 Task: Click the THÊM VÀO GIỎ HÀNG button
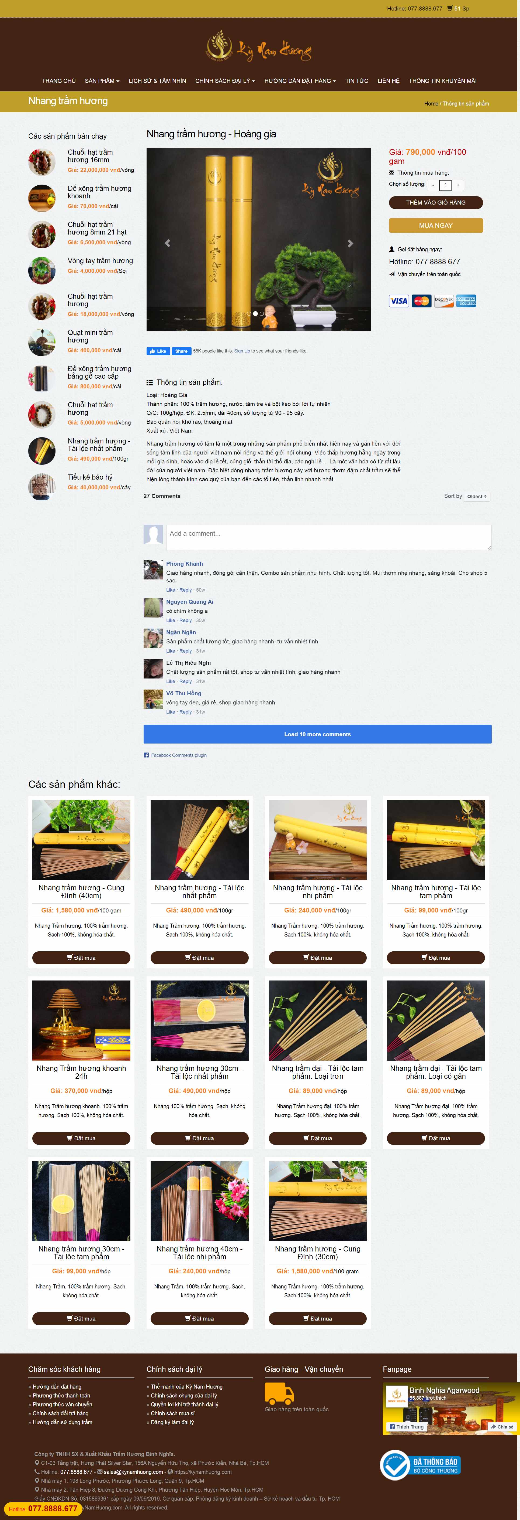click(x=436, y=202)
